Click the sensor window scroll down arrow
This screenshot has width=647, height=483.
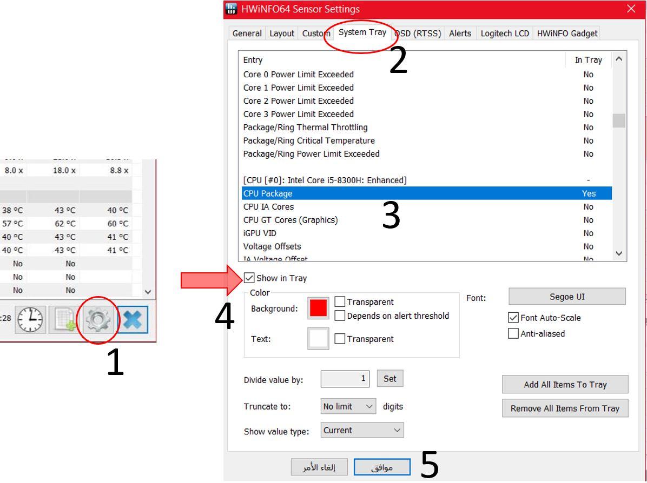[148, 292]
